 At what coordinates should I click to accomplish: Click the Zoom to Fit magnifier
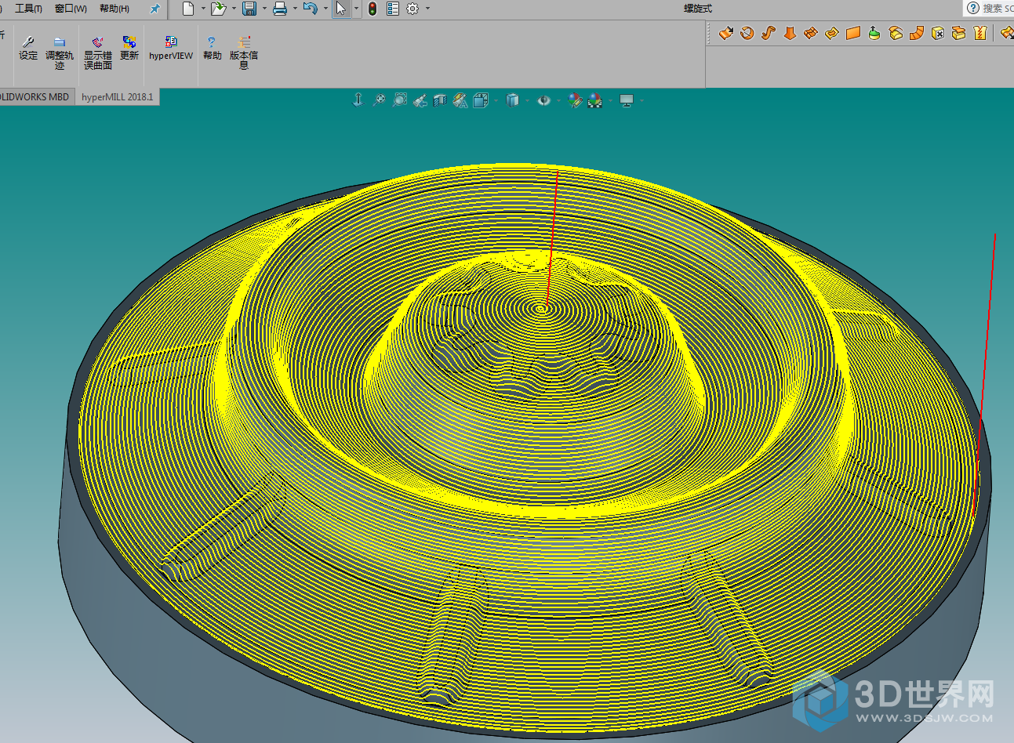[x=379, y=100]
